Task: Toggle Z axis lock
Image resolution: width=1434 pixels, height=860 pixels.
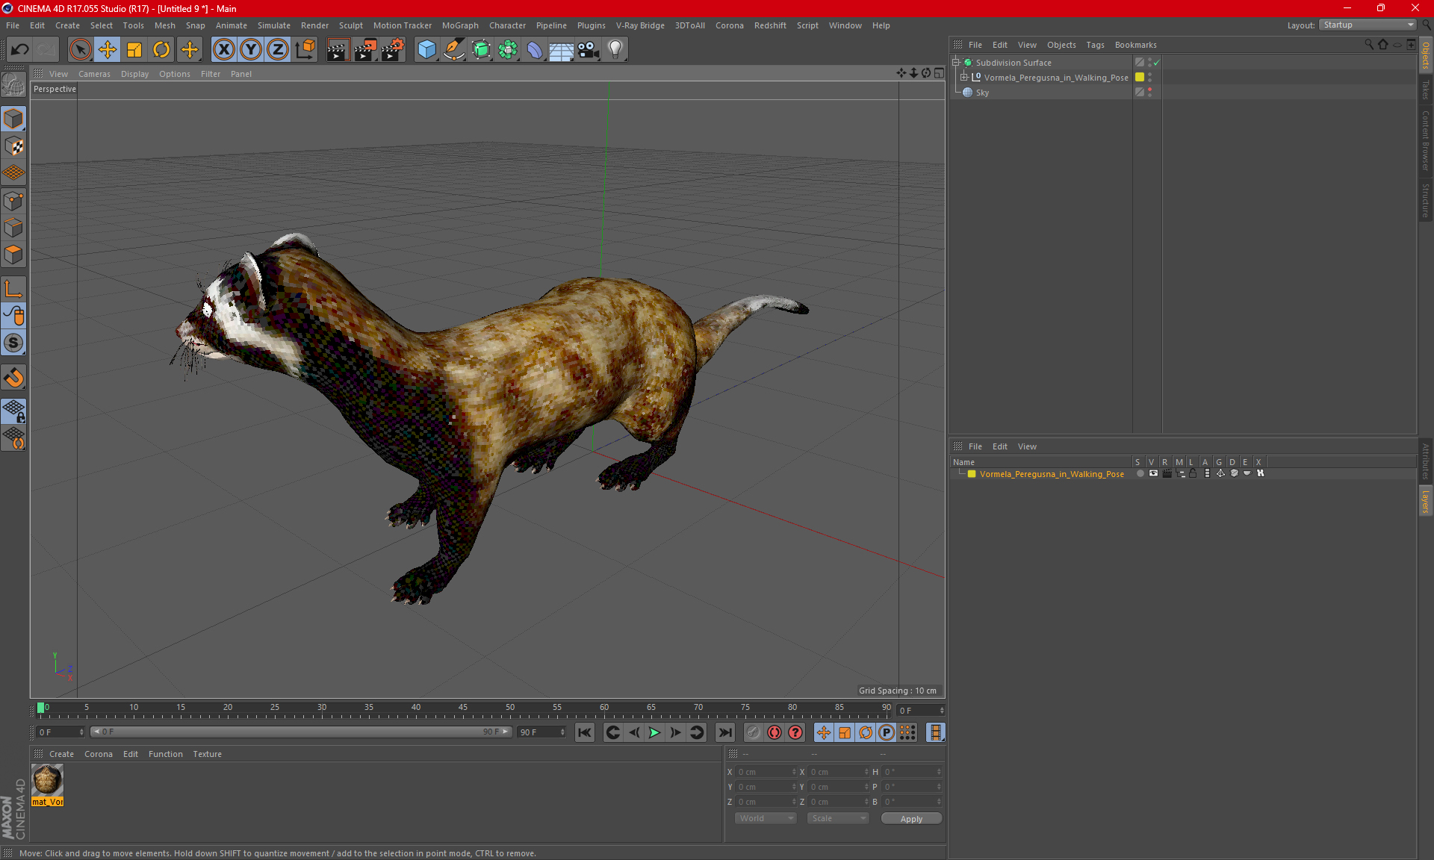Action: pos(278,50)
